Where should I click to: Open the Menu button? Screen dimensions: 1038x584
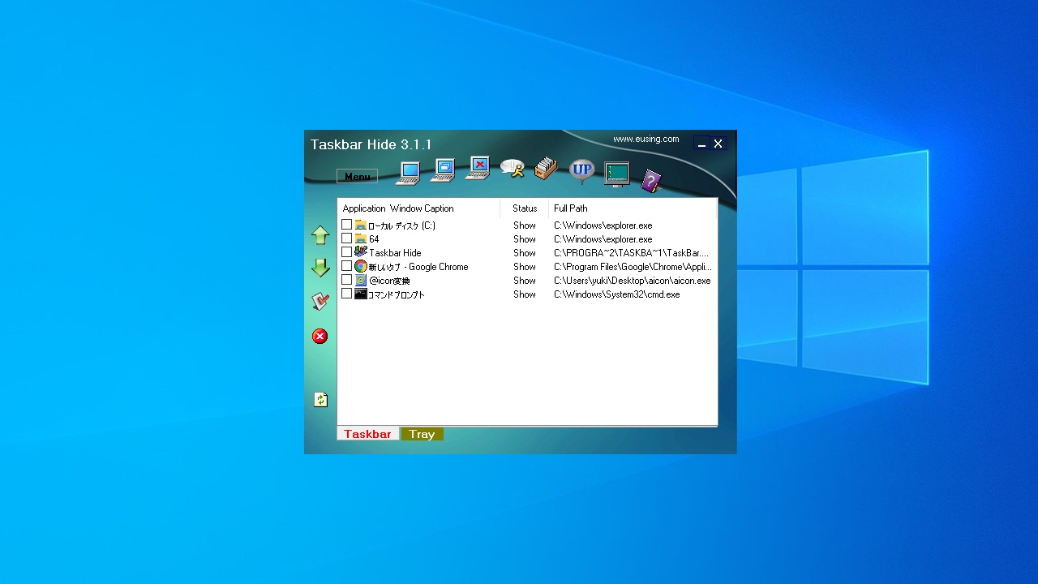[x=357, y=177]
